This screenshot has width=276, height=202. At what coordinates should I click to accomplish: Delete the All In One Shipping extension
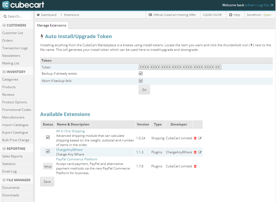click(195, 138)
